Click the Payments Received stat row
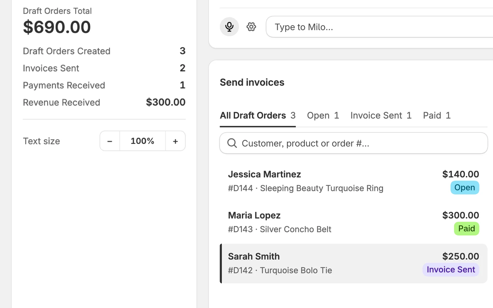Image resolution: width=493 pixels, height=308 pixels. pos(104,85)
